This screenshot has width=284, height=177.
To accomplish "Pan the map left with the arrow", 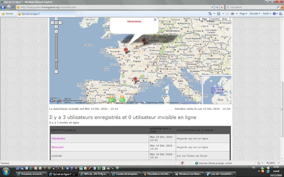I will coord(52,23).
